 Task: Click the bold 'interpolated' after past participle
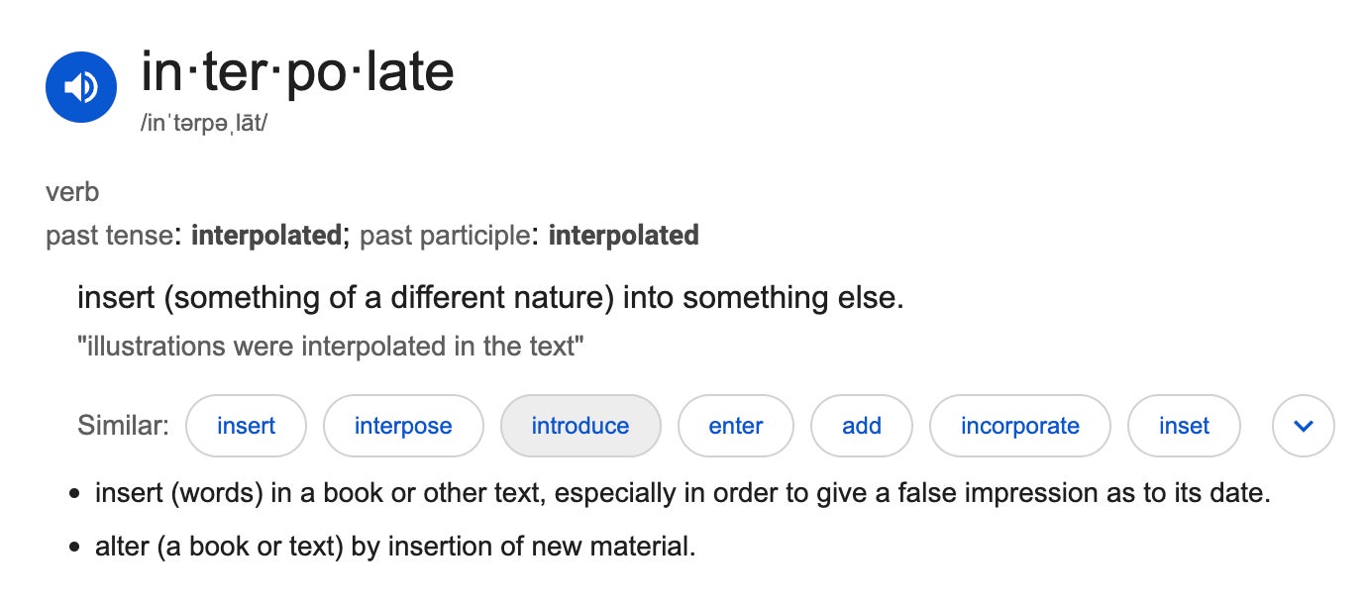click(x=623, y=236)
